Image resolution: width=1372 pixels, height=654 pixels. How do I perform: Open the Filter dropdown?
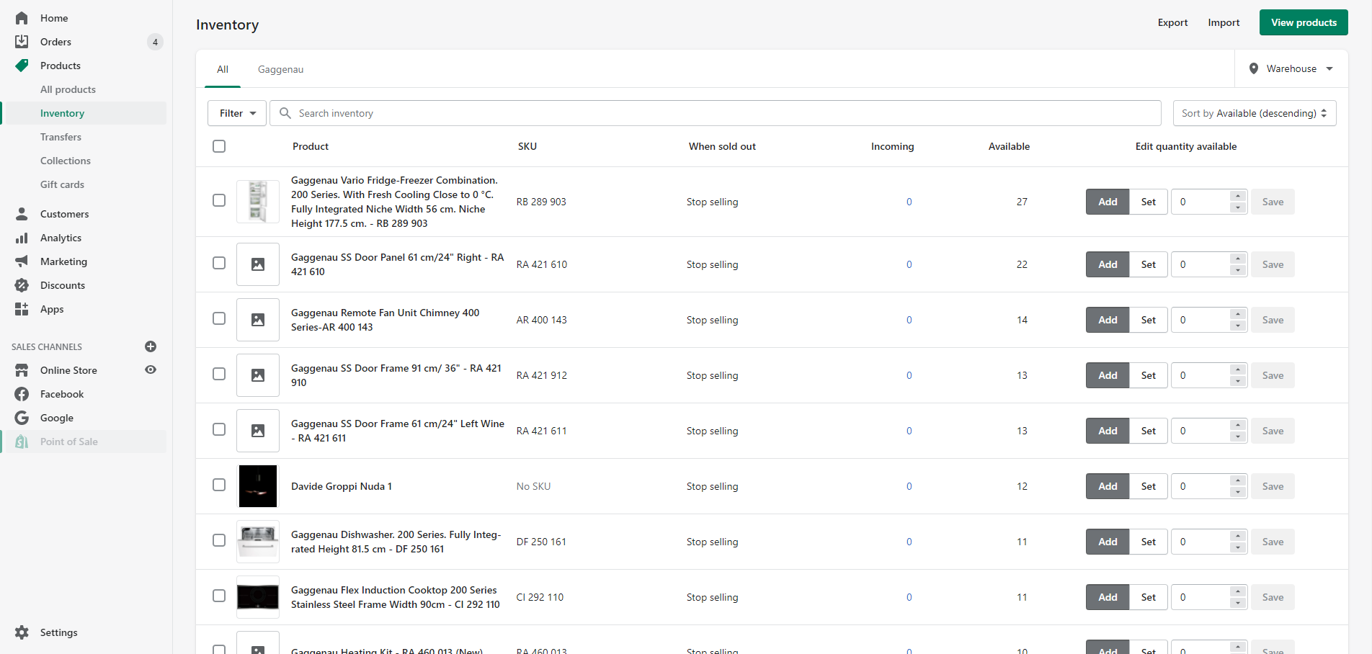point(237,113)
